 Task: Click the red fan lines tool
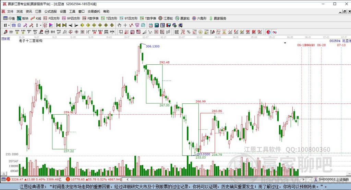(x=126, y=32)
